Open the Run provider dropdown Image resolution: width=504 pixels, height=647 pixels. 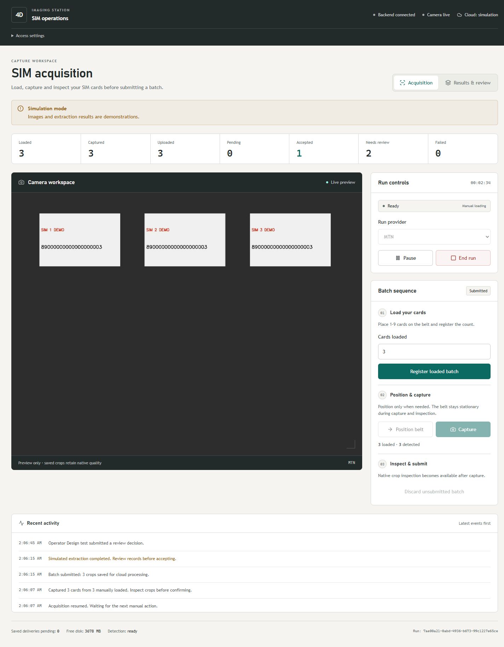click(434, 237)
